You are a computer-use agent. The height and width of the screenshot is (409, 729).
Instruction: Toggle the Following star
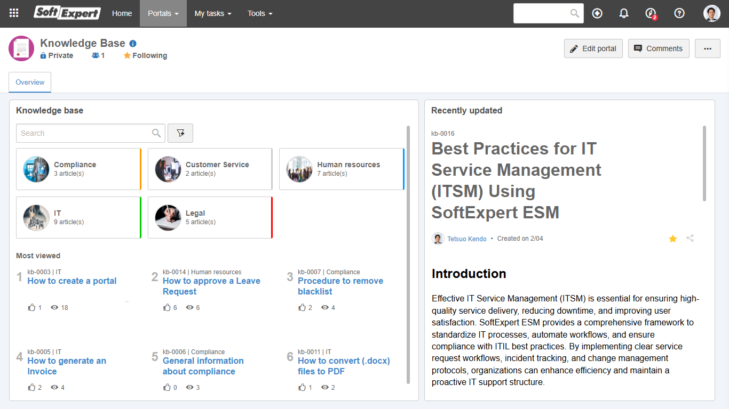point(127,55)
